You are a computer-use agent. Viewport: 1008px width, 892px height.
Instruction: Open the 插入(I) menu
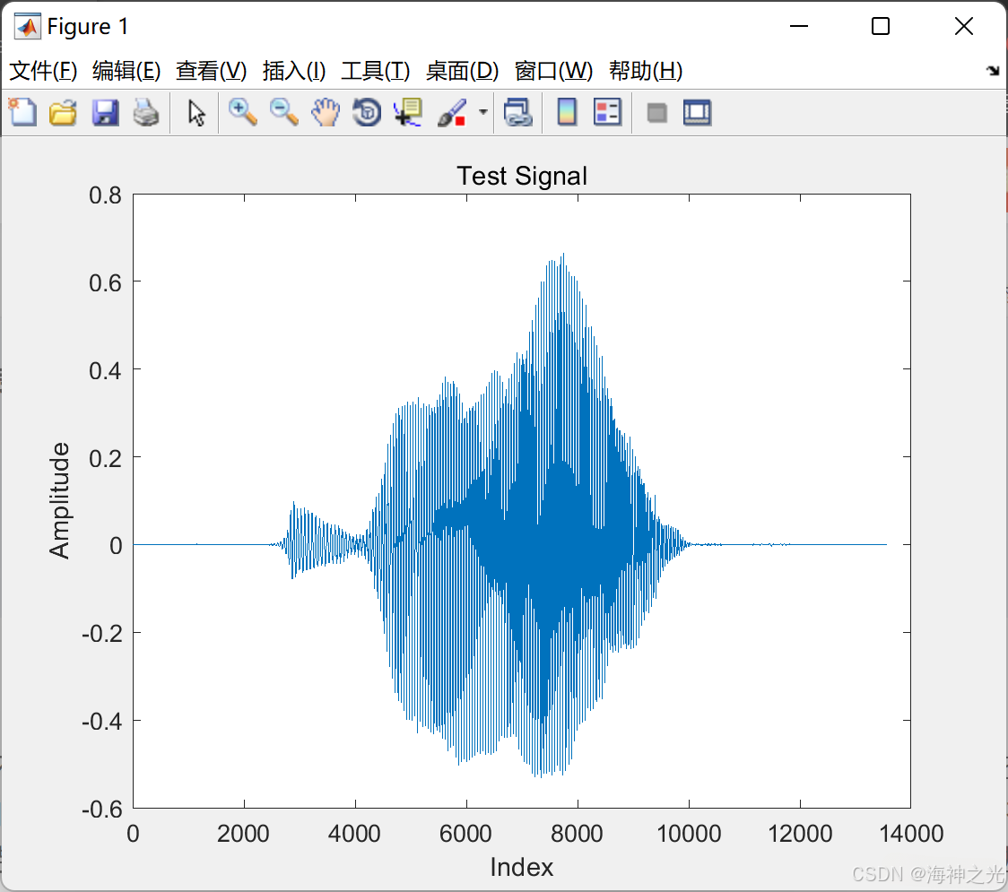(x=294, y=71)
